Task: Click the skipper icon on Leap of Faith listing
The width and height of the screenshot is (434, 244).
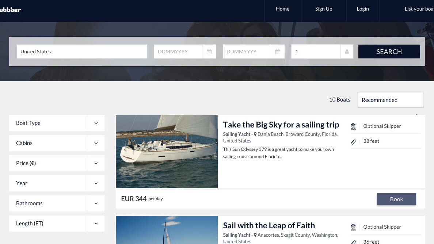Action: coord(353,227)
